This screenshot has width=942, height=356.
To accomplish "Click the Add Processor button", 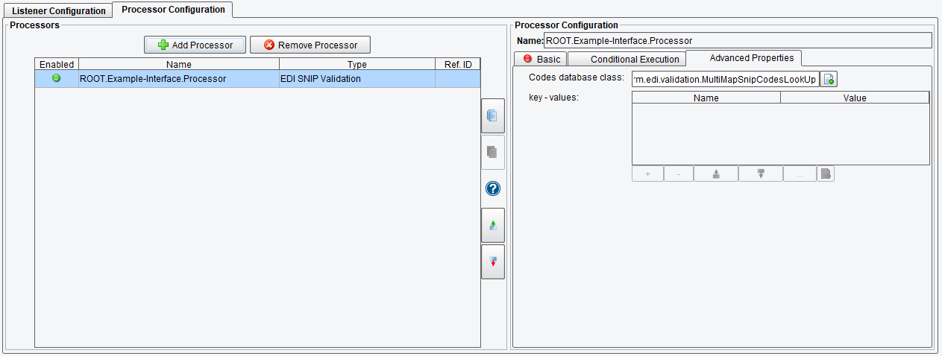I will [x=195, y=45].
